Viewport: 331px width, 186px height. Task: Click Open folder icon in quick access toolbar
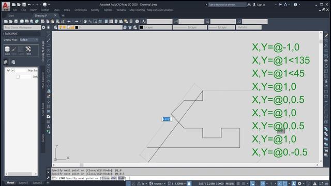(x=19, y=5)
